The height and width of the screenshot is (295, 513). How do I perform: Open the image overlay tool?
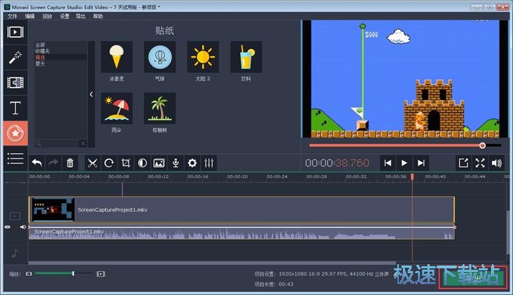coord(159,163)
